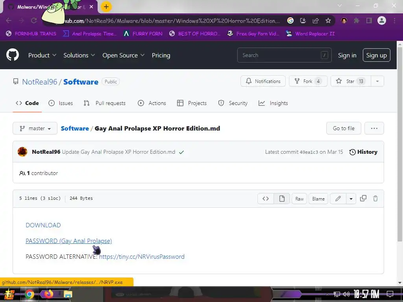Go back with the browser back arrow
Screen dimensions: 403x302
click(x=9, y=20)
